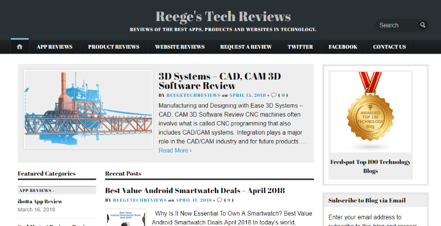Click the search magnifier icon
The height and width of the screenshot is (226, 441).
click(423, 25)
